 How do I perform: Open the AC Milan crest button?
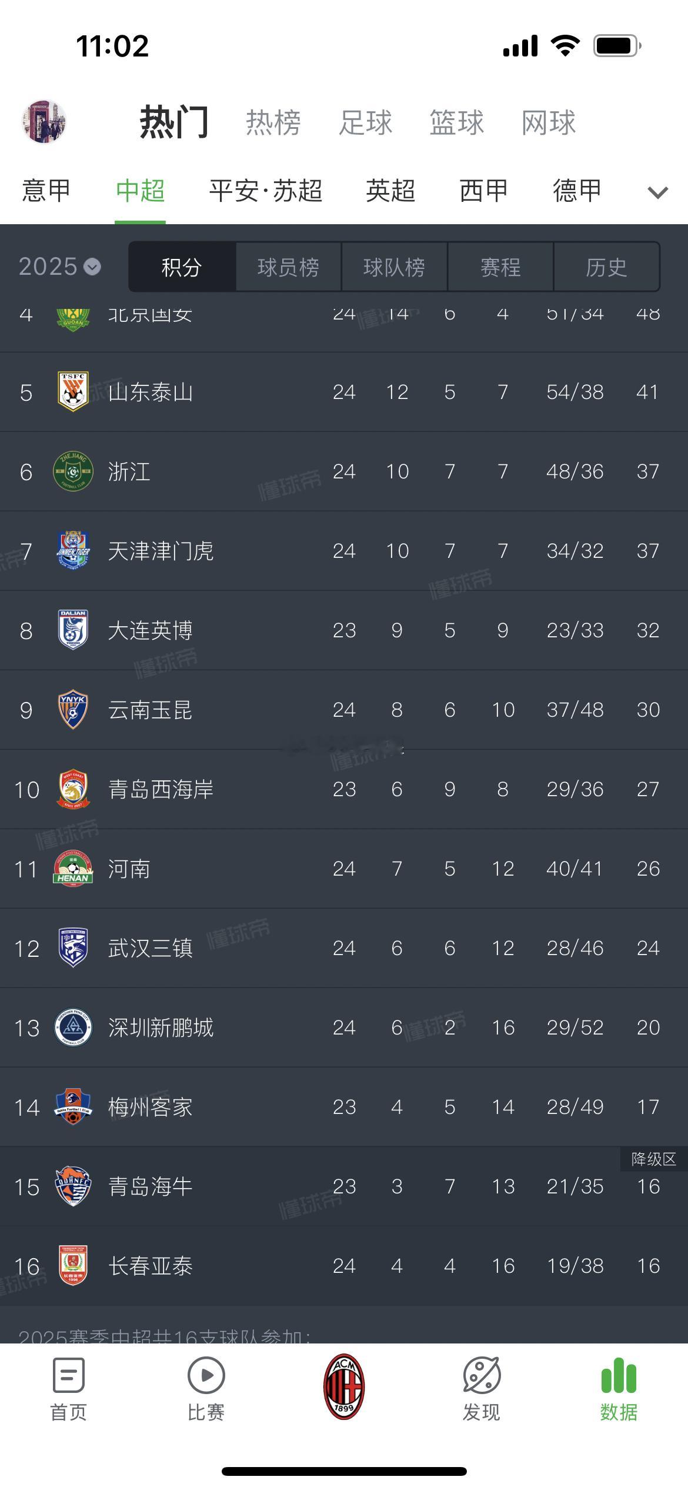[344, 1386]
